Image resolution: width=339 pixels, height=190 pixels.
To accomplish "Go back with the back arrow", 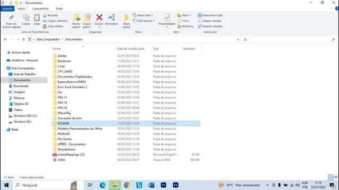I will 5,40.
